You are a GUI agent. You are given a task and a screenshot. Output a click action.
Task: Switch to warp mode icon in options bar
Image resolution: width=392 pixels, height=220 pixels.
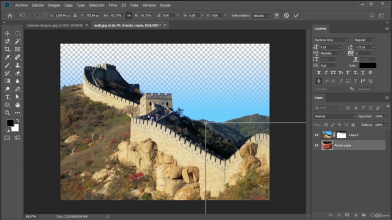pos(276,15)
